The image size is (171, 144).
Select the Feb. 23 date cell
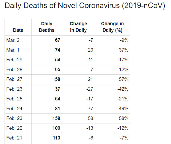(x=18, y=118)
